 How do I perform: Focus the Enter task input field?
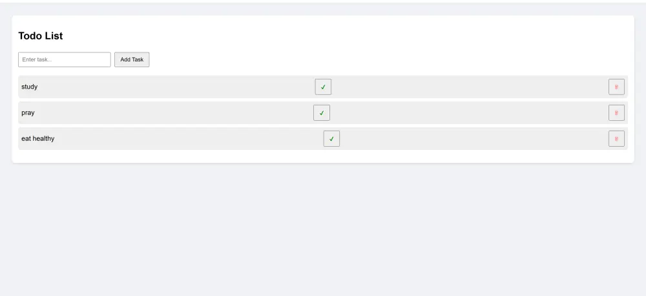(65, 59)
